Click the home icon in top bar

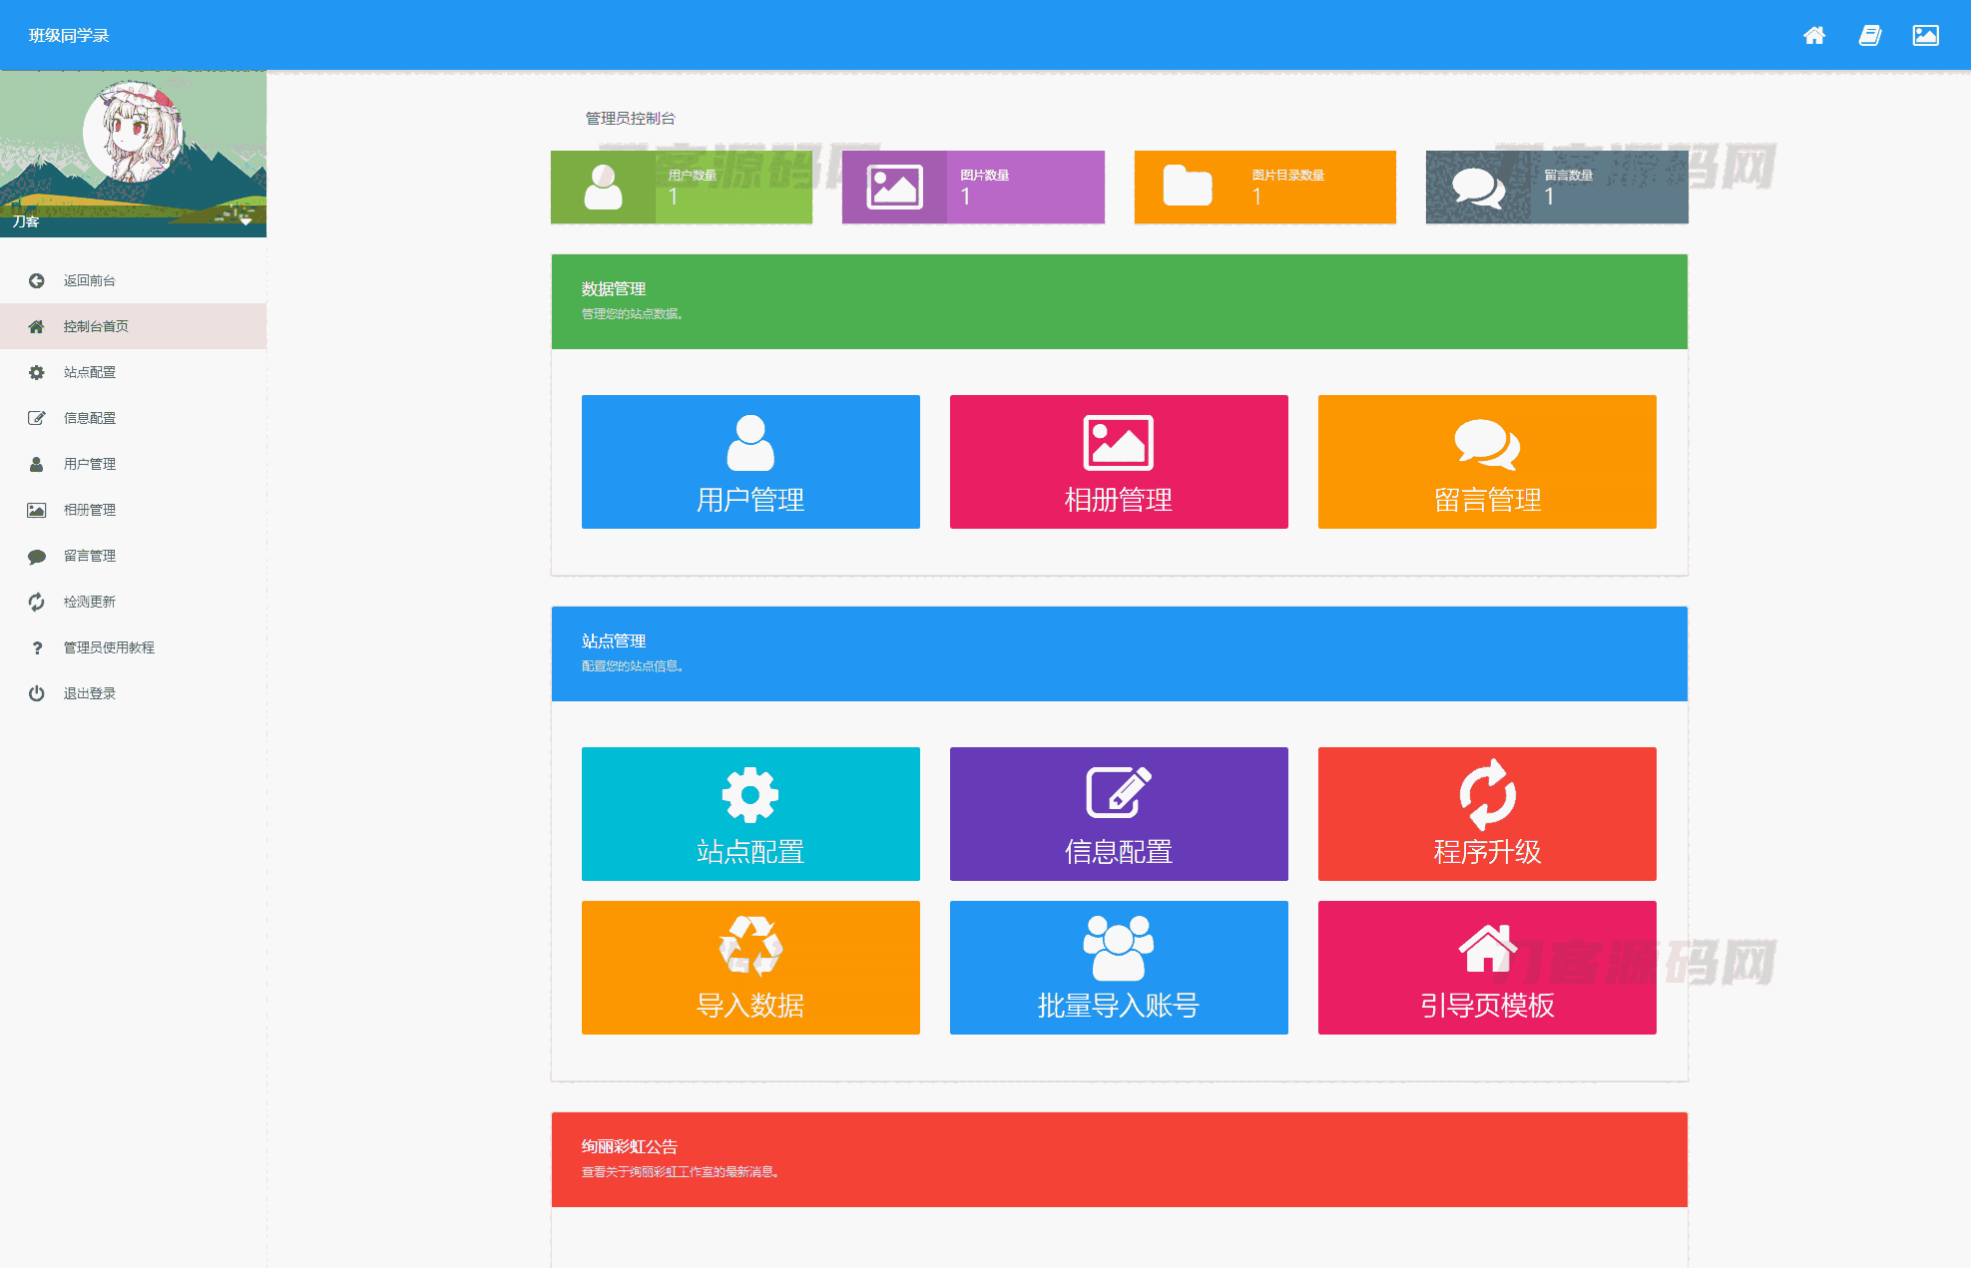(x=1813, y=36)
